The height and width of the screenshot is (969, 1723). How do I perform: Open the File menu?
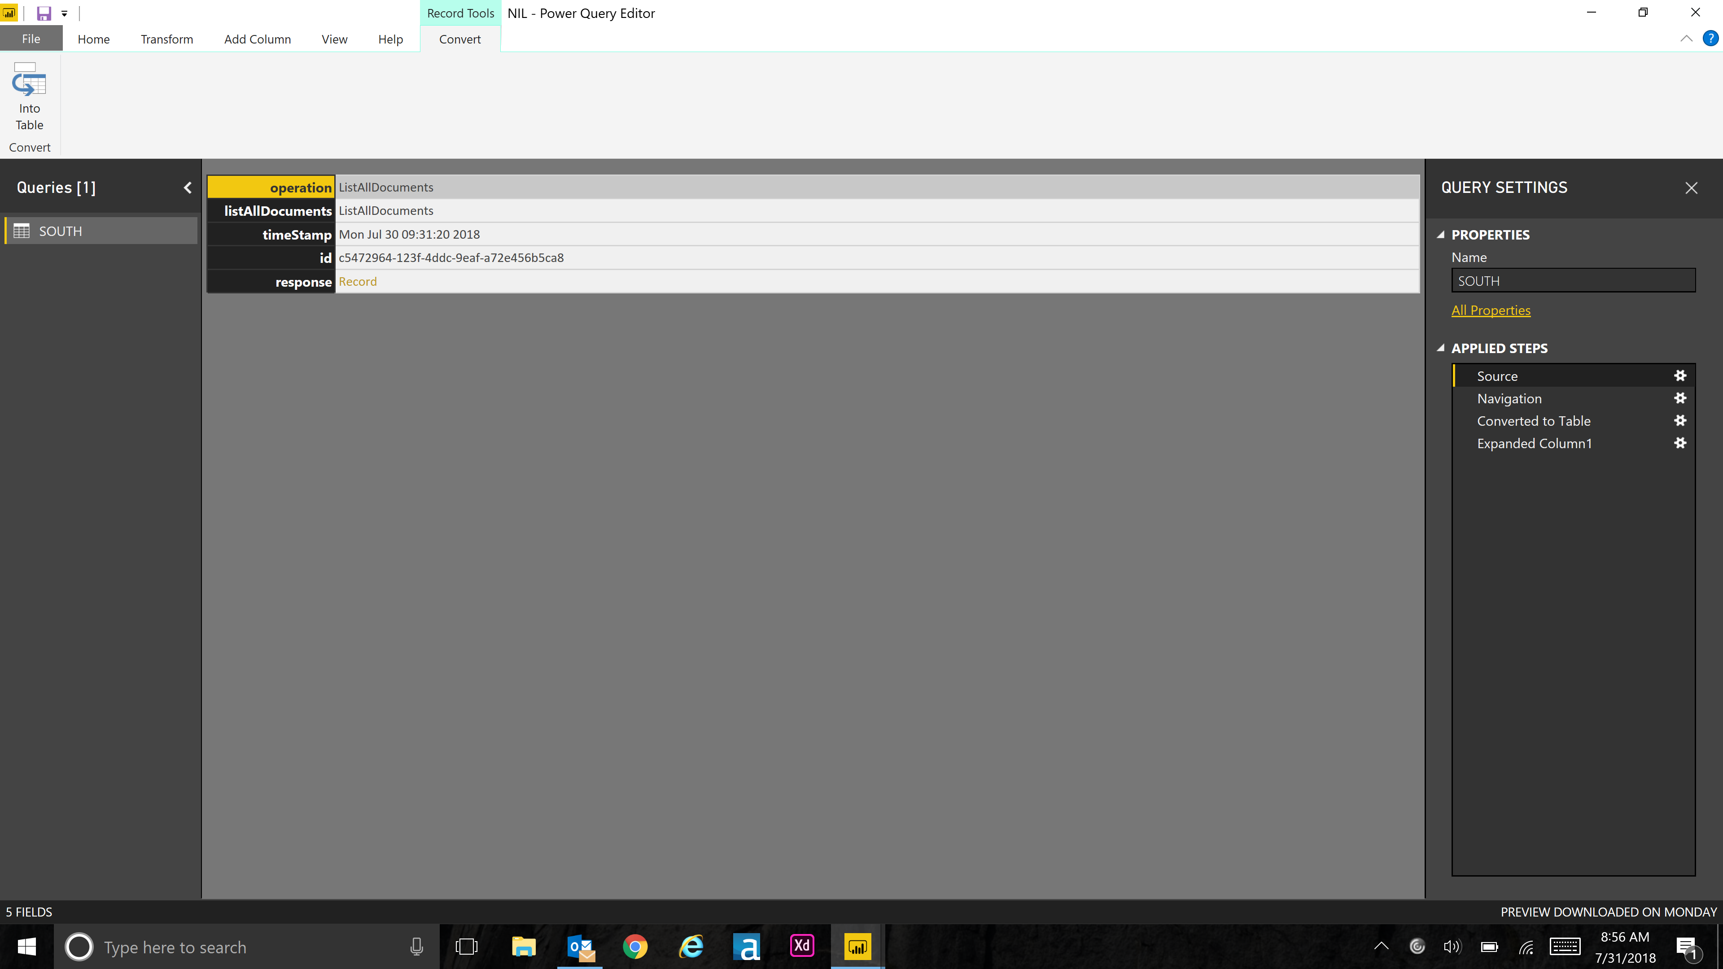pyautogui.click(x=31, y=39)
